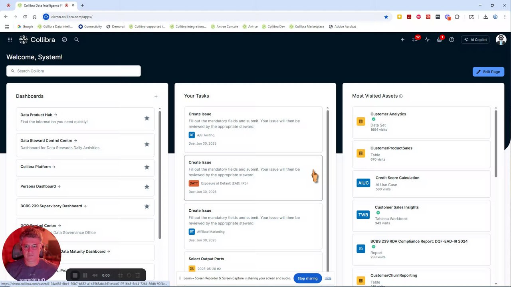Open the Adobe Acrobat bookmark
This screenshot has width=511, height=287.
tap(342, 27)
